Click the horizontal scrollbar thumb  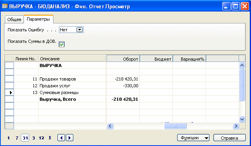pyautogui.click(x=175, y=126)
